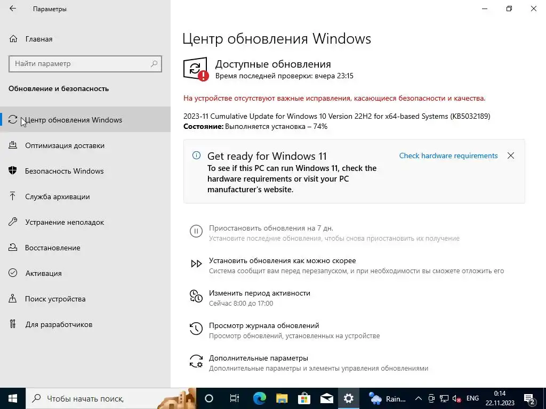Click the search magnifier in Найти параметр

(154, 64)
